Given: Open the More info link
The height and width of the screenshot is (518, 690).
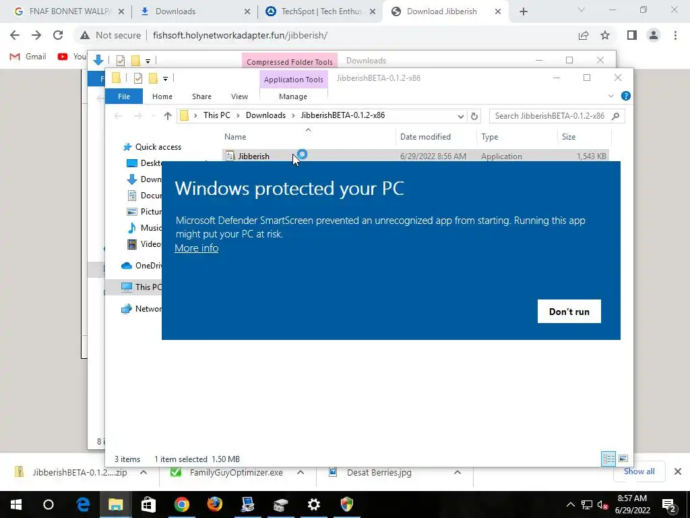Looking at the screenshot, I should (x=196, y=248).
